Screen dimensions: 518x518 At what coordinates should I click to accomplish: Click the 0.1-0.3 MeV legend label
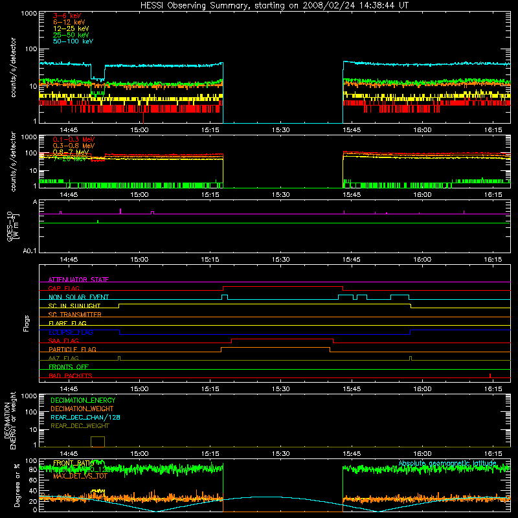click(74, 139)
